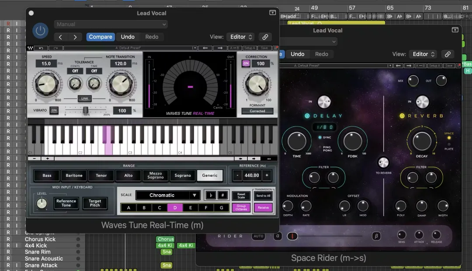Open Chromatic scale dropdown
Image resolution: width=472 pixels, height=271 pixels.
point(168,196)
